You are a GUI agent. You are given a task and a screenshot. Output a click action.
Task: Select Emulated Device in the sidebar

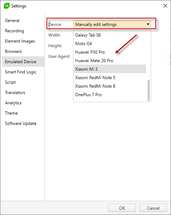[x=23, y=62]
